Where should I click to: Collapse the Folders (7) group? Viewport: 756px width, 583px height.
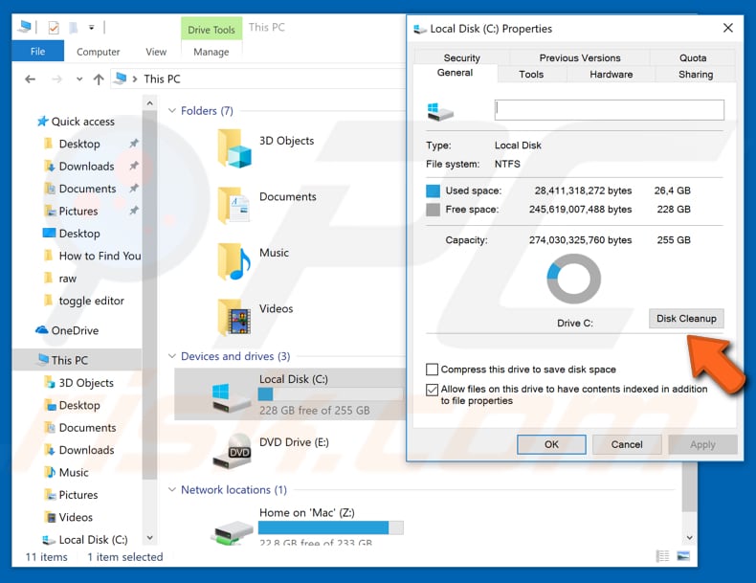click(171, 111)
